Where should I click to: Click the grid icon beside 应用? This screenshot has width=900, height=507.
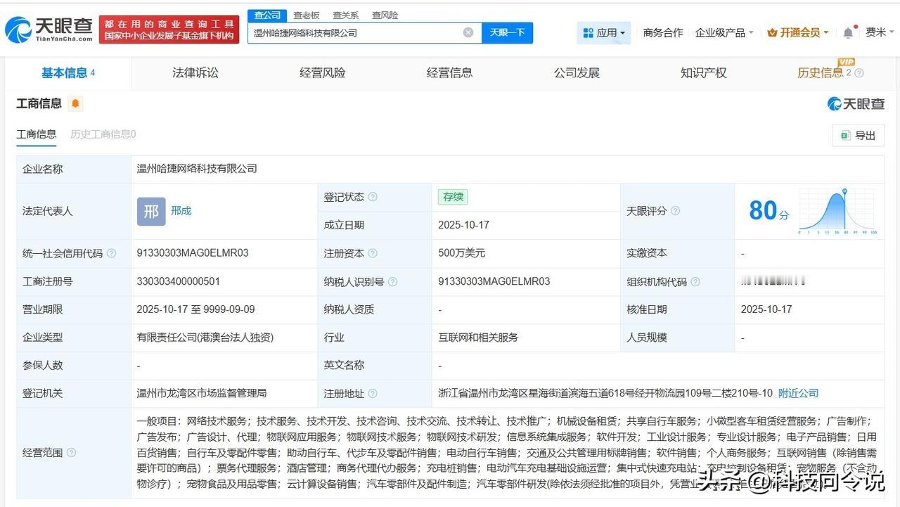coord(587,32)
